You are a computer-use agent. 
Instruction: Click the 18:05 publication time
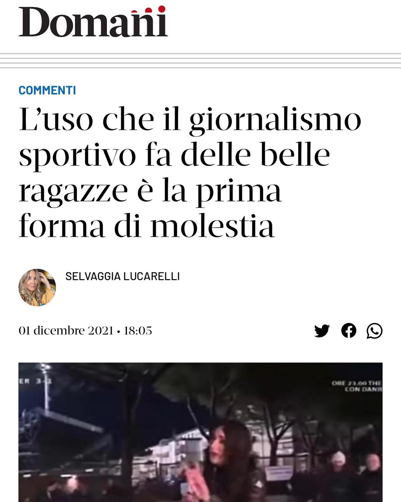click(138, 331)
